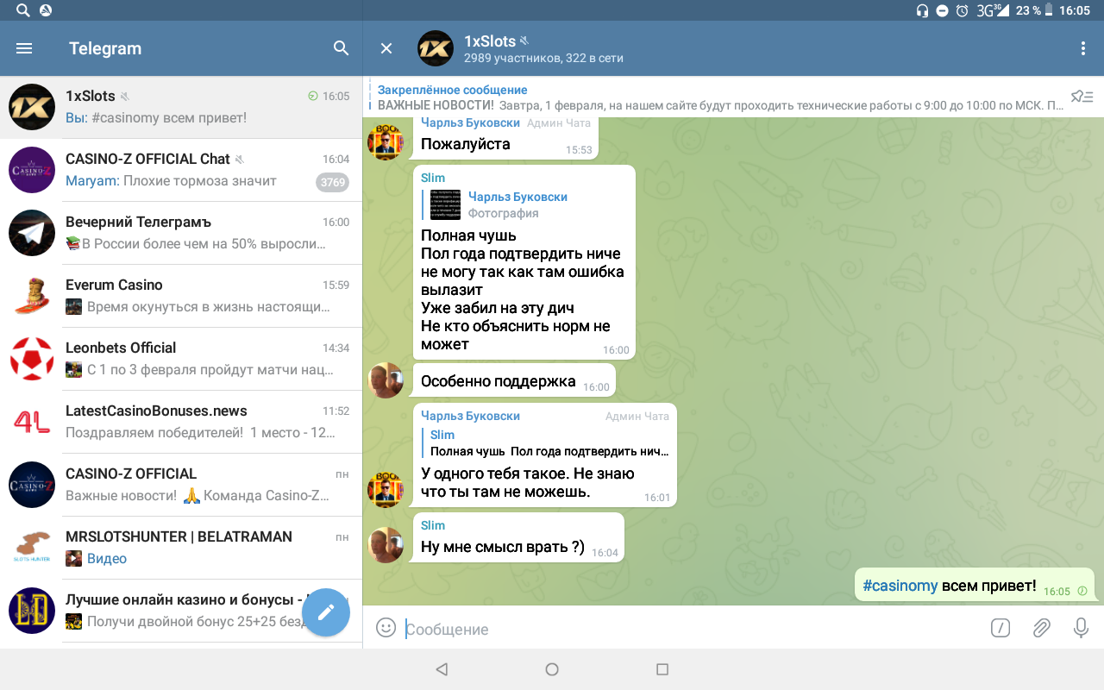Tap the compose new message pencil button
The width and height of the screenshot is (1104, 690).
[x=325, y=612]
